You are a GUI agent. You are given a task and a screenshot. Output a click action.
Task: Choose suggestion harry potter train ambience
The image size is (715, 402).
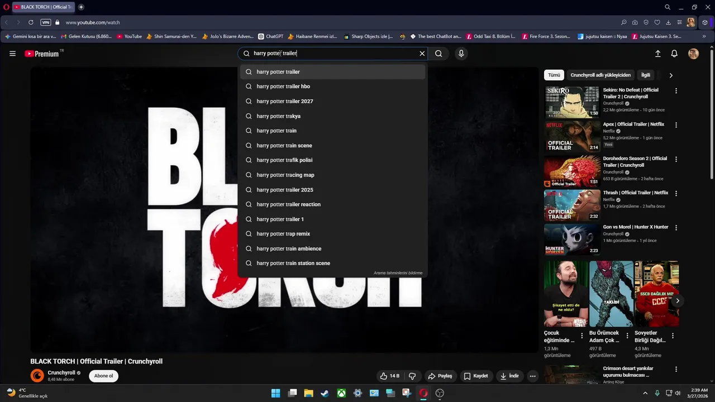(x=333, y=248)
